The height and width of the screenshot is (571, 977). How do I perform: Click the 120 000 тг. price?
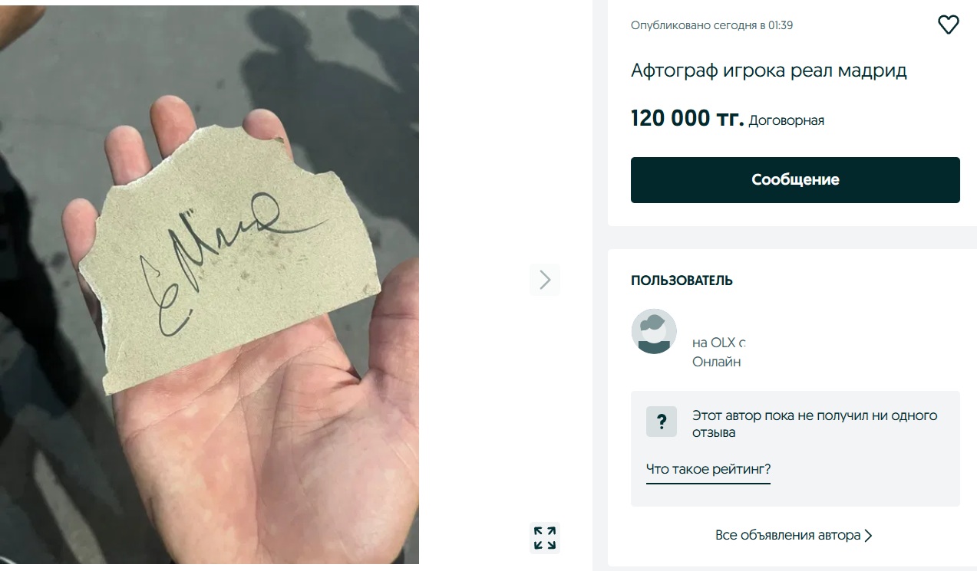(x=688, y=119)
